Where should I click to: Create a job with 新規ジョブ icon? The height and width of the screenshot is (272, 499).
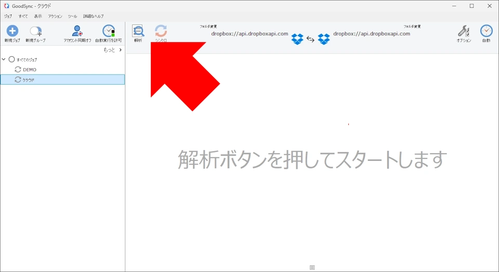12,31
